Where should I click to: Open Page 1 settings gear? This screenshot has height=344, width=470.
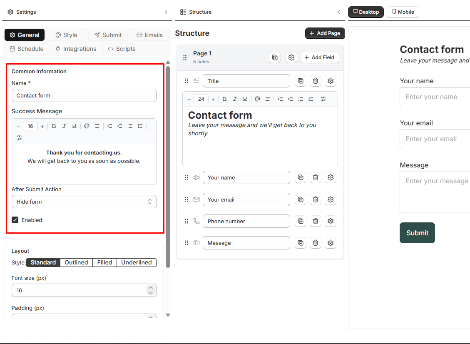[x=291, y=57]
